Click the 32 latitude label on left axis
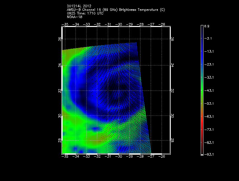The image size is (239, 181). pos(60,90)
